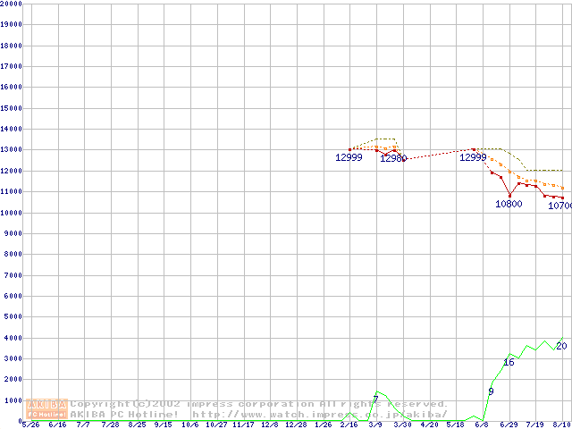Click the red data point at 10800
Image resolution: width=572 pixels, height=429 pixels.
click(x=509, y=196)
